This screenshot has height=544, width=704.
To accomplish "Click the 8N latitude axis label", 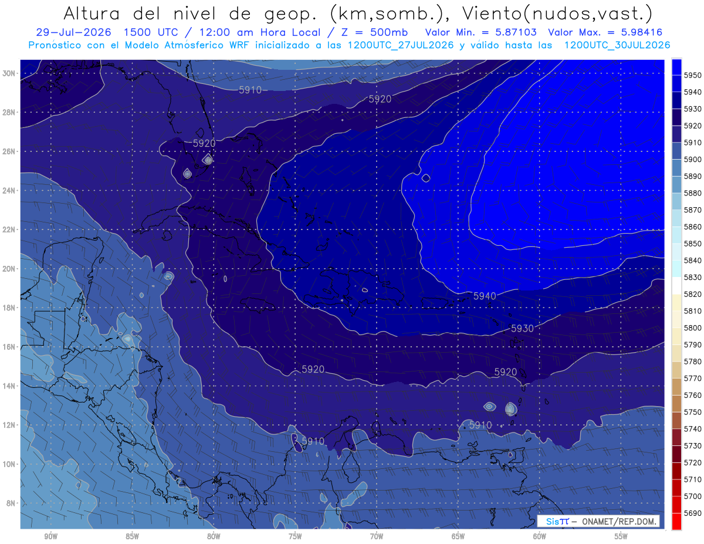I will pos(12,503).
